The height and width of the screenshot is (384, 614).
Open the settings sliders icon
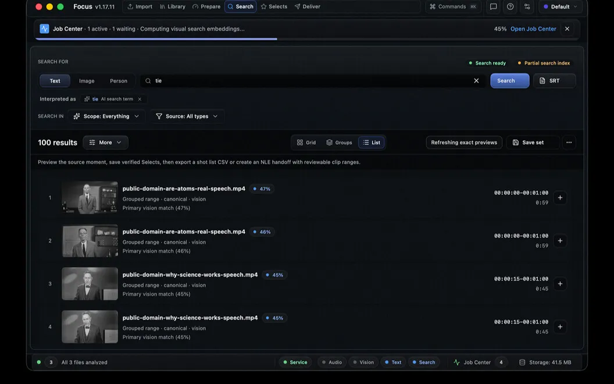pos(527,6)
